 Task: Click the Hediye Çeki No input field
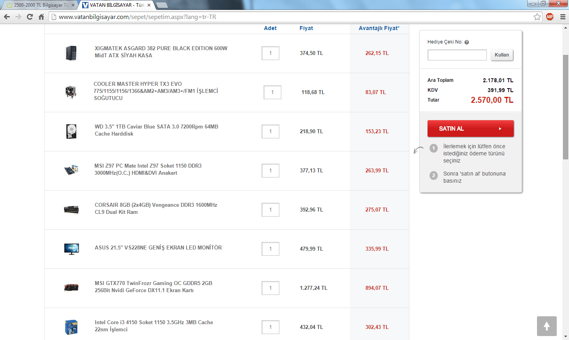pos(457,55)
